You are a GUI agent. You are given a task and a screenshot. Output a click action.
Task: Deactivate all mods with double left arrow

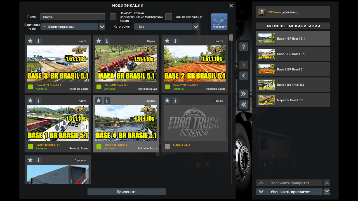pyautogui.click(x=244, y=104)
